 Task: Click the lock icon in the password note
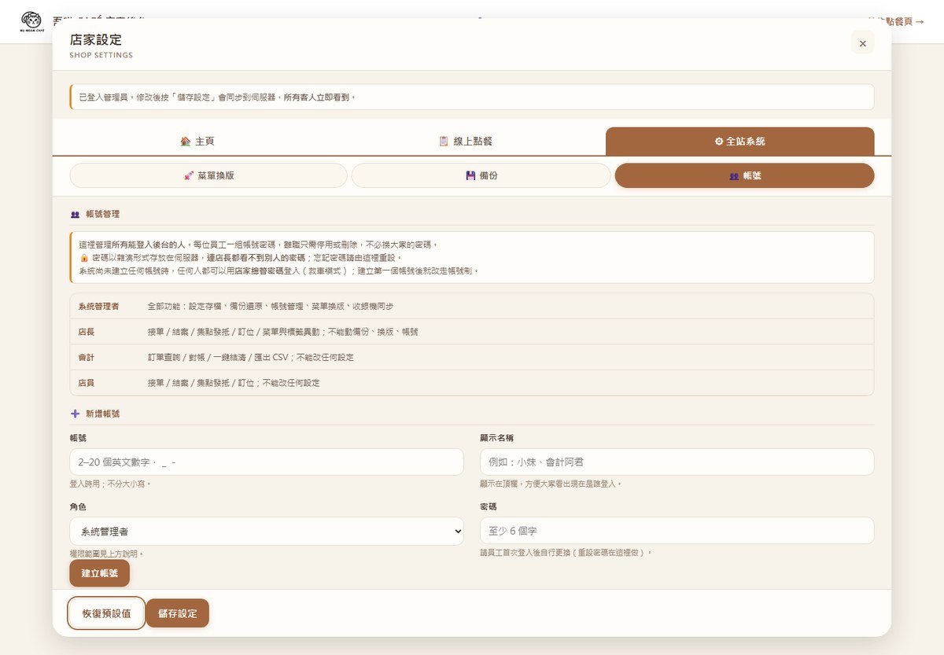pyautogui.click(x=84, y=258)
